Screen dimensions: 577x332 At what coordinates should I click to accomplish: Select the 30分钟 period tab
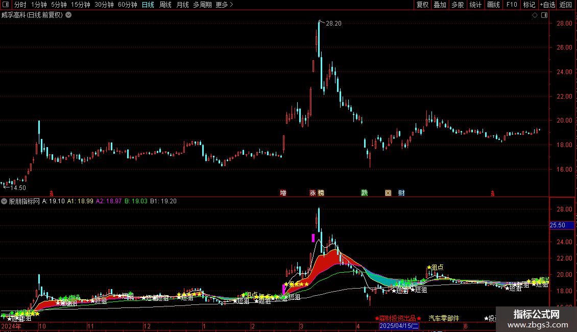click(104, 5)
